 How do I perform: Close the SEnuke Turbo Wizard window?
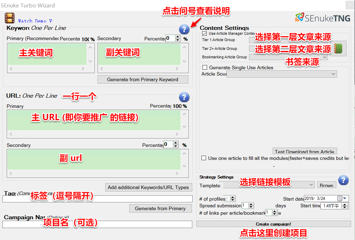coord(350,5)
